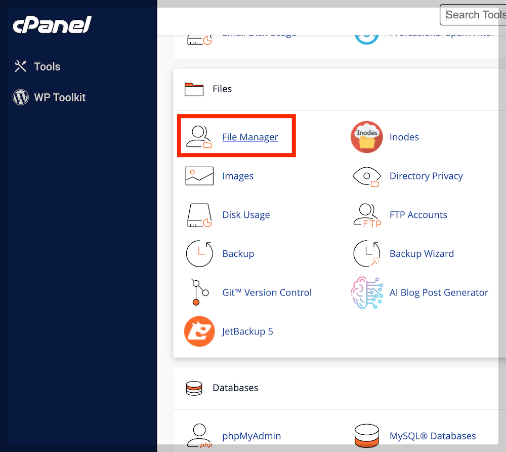
Task: Click the Databases section icon
Action: click(x=194, y=388)
